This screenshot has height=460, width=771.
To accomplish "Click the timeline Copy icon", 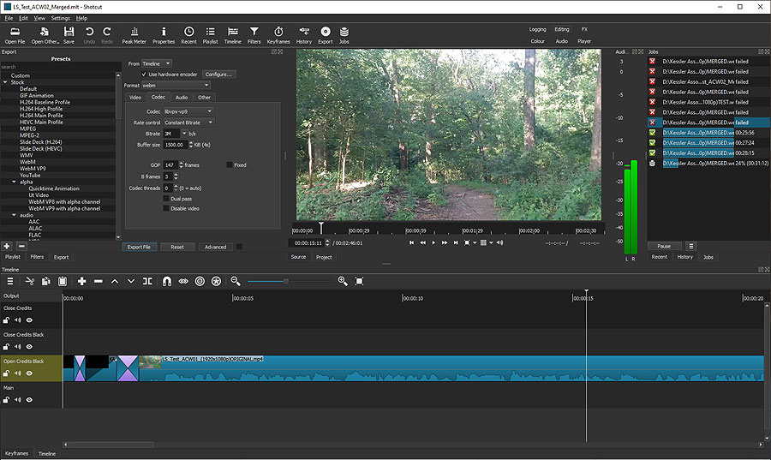I will pos(45,281).
